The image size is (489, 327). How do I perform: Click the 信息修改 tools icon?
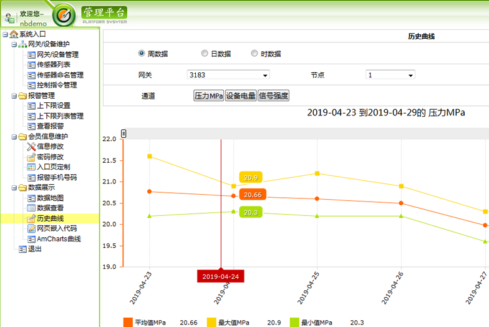tap(31, 147)
